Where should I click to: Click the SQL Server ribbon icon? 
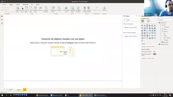pos(31,9)
